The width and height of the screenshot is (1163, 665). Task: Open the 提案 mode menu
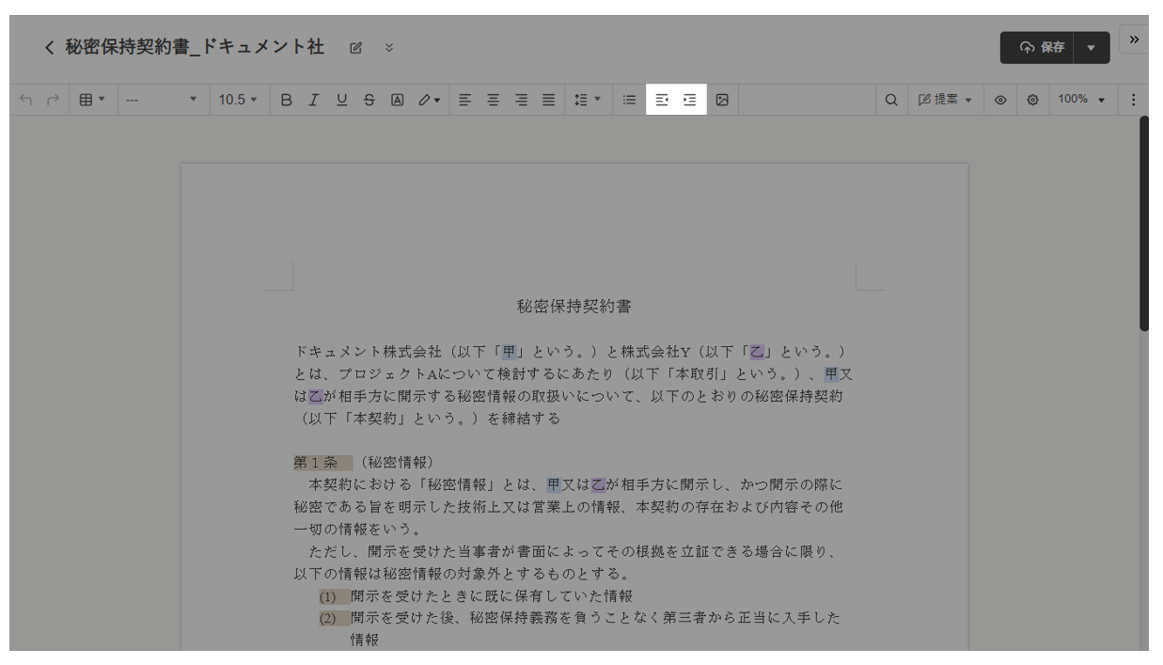tap(946, 99)
